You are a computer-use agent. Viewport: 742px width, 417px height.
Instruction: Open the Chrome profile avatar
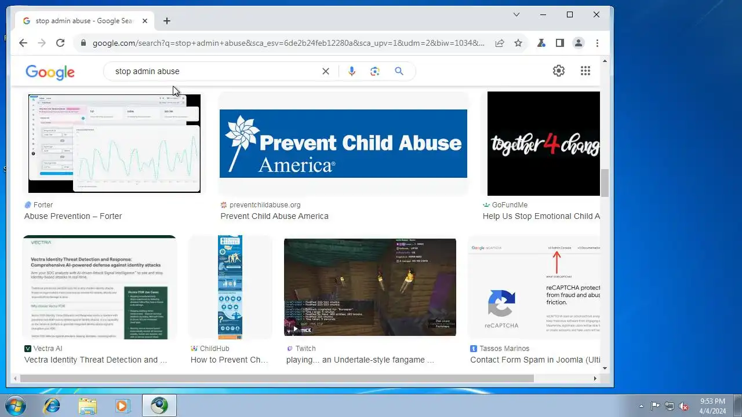tap(579, 43)
